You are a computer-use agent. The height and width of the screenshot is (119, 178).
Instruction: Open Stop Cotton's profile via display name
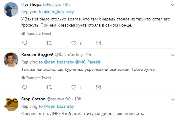click(33, 99)
